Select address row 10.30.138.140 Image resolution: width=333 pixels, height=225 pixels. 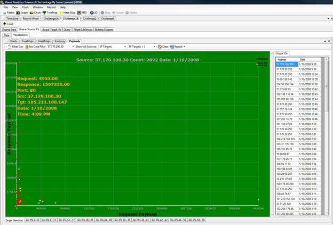coord(298,79)
